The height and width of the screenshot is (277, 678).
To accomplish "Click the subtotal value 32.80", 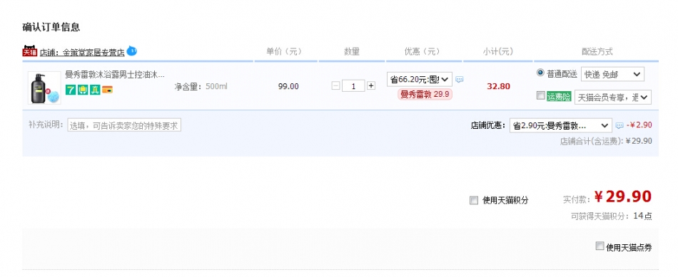I will (499, 86).
